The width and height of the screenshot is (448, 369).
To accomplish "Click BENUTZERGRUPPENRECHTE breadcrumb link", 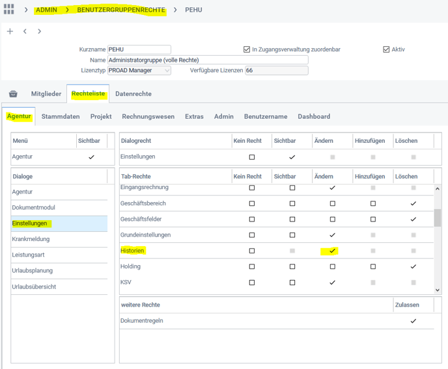I will coord(120,10).
